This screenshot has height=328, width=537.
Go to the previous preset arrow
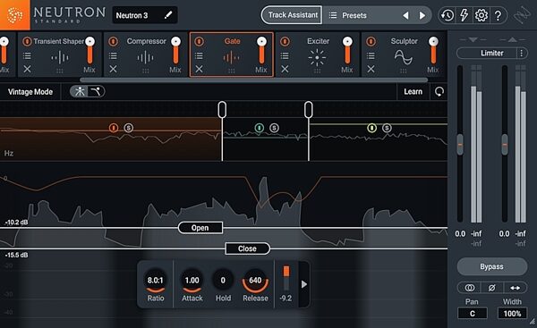coord(405,15)
